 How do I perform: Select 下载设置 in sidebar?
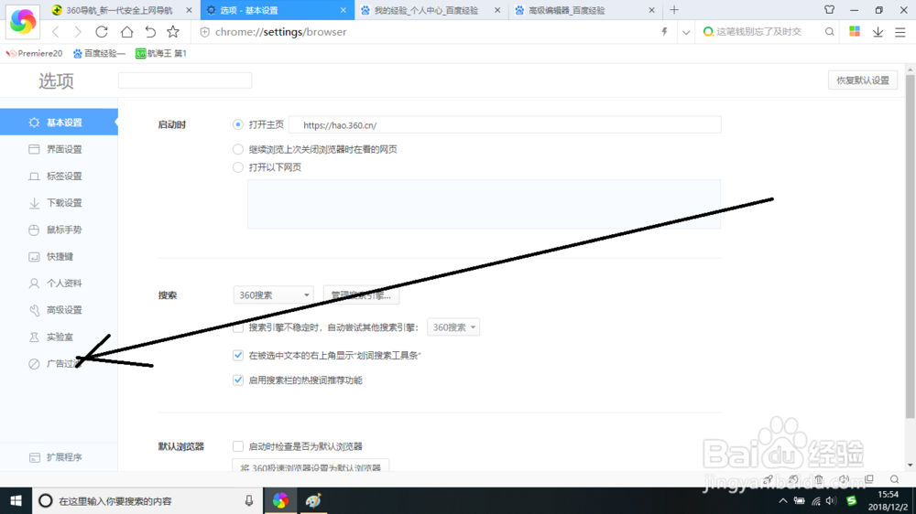[x=59, y=203]
